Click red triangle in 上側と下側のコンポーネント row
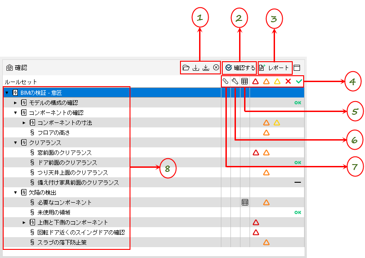The image size is (365, 258). [x=256, y=223]
